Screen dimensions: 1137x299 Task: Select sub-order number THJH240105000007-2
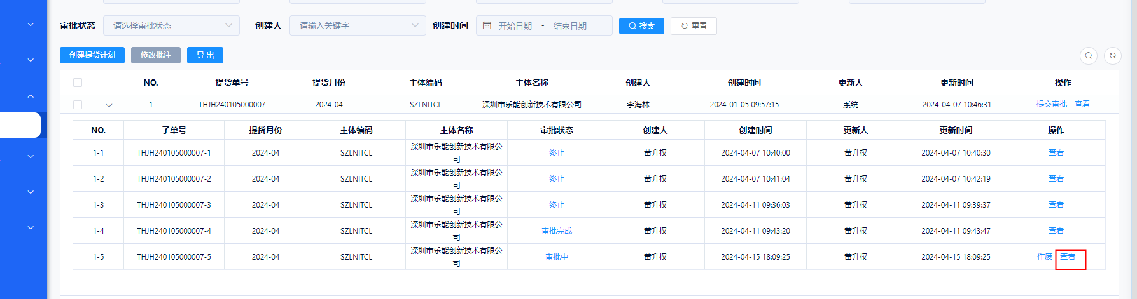174,179
